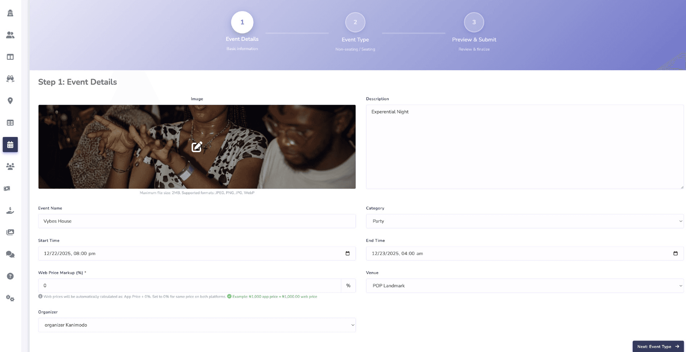Open the chat bubbles sidebar icon

pyautogui.click(x=10, y=254)
